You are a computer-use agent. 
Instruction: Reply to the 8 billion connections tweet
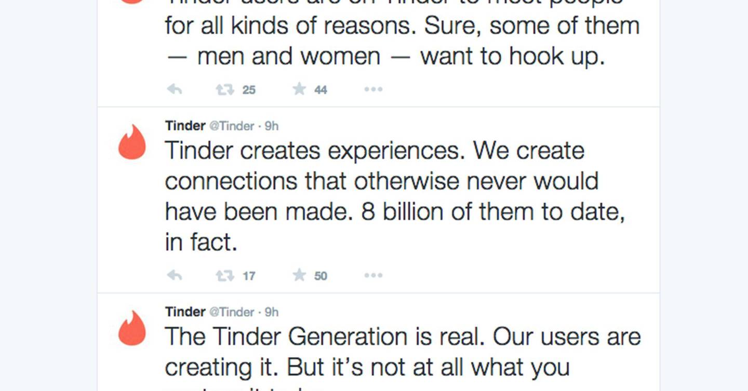click(x=174, y=275)
